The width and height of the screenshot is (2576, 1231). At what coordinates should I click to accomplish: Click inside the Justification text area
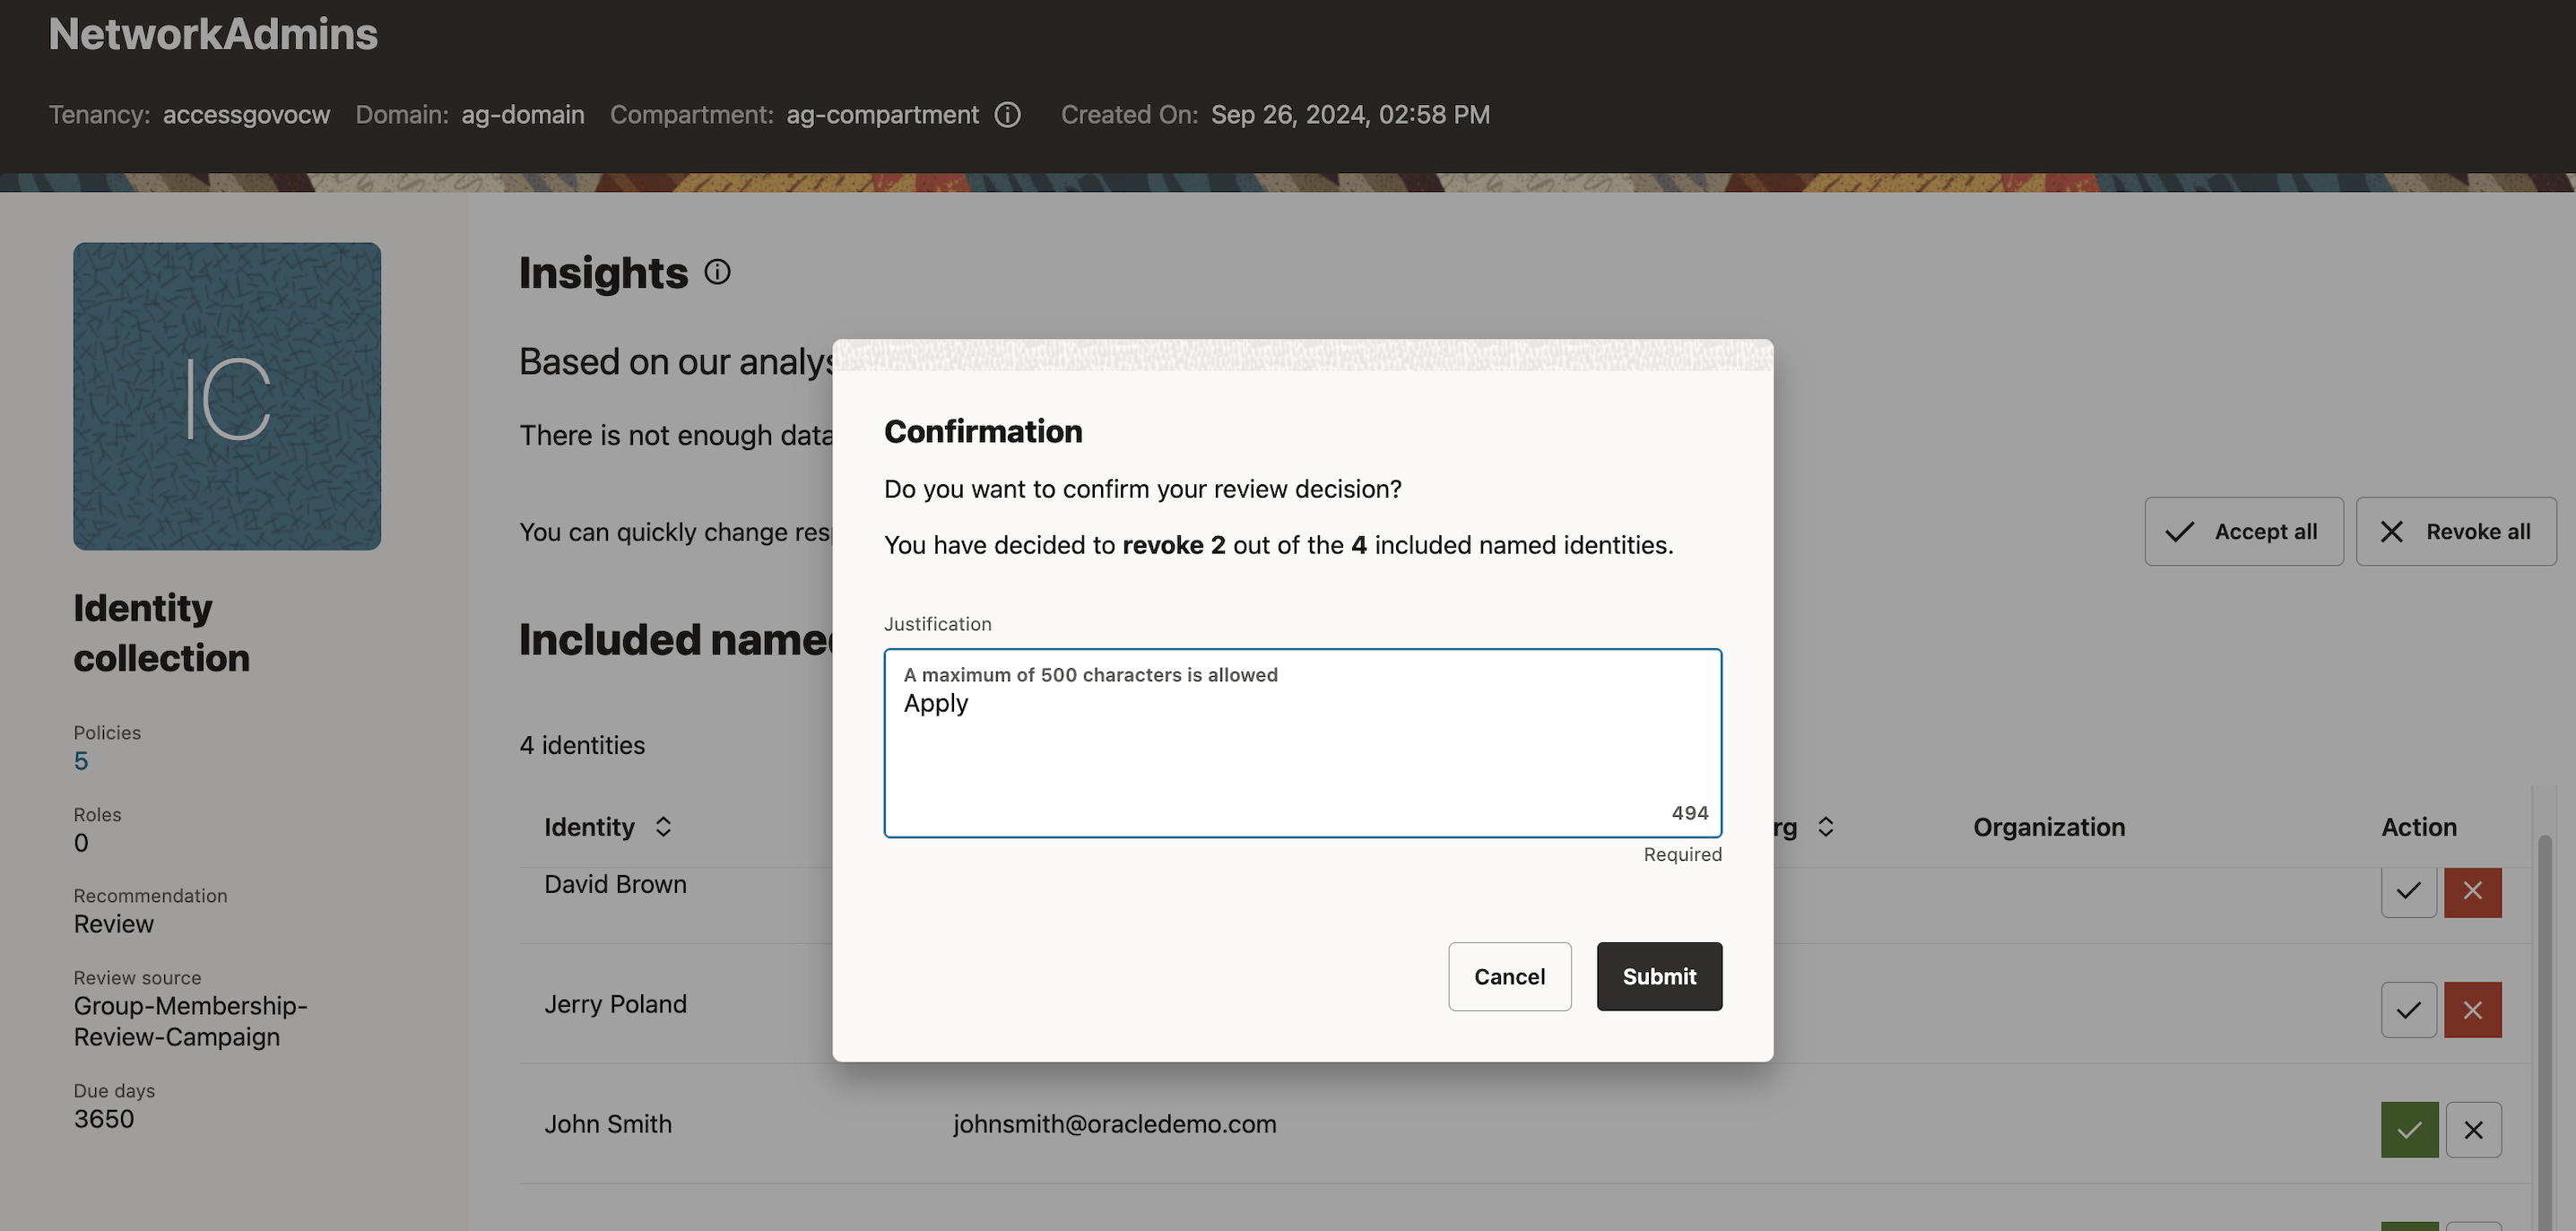[1300, 745]
